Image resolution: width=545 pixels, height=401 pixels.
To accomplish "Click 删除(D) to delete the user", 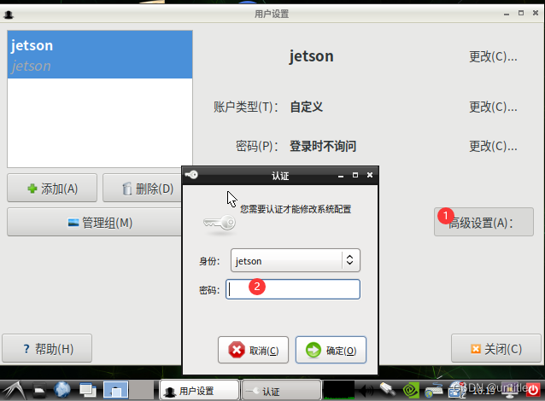I will pyautogui.click(x=143, y=189).
